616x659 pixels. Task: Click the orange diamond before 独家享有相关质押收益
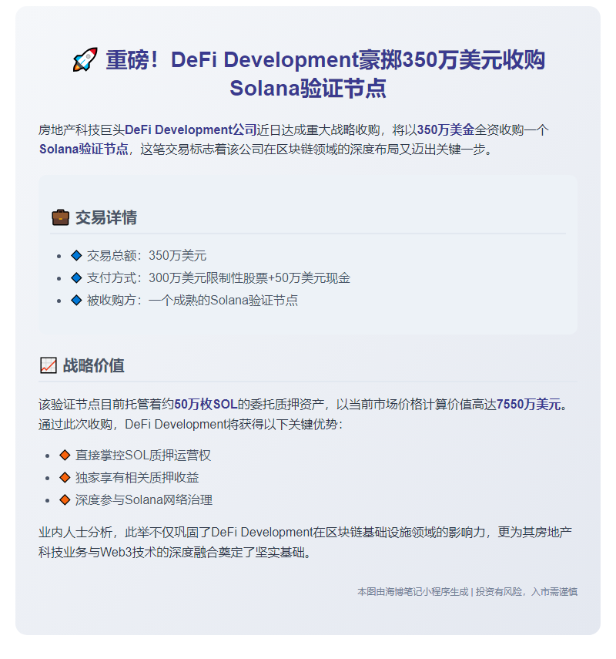(x=65, y=477)
